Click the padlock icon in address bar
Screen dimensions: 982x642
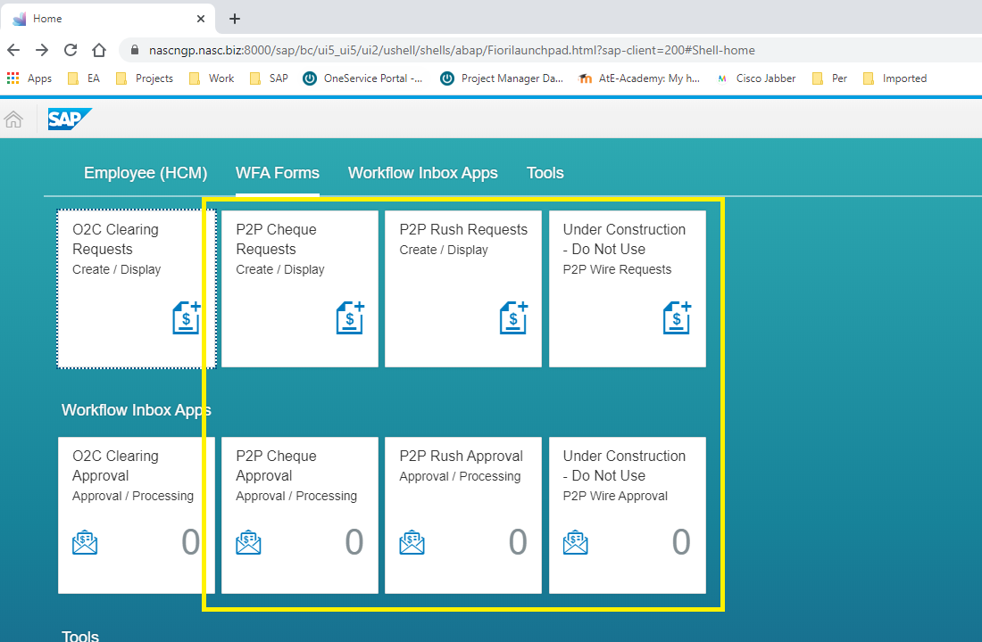pos(134,50)
